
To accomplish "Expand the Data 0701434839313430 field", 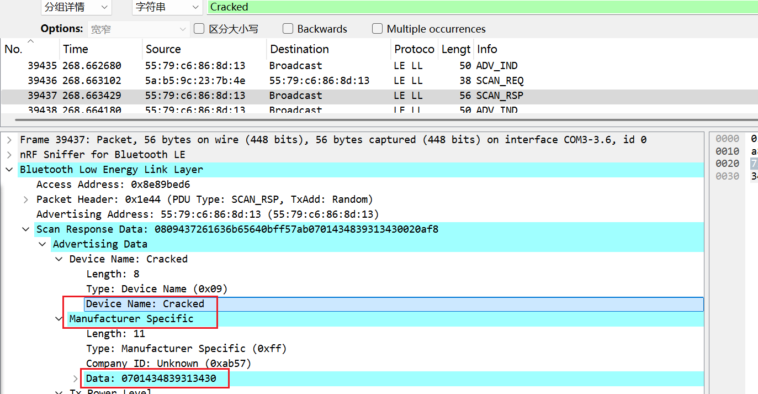I will [x=76, y=379].
